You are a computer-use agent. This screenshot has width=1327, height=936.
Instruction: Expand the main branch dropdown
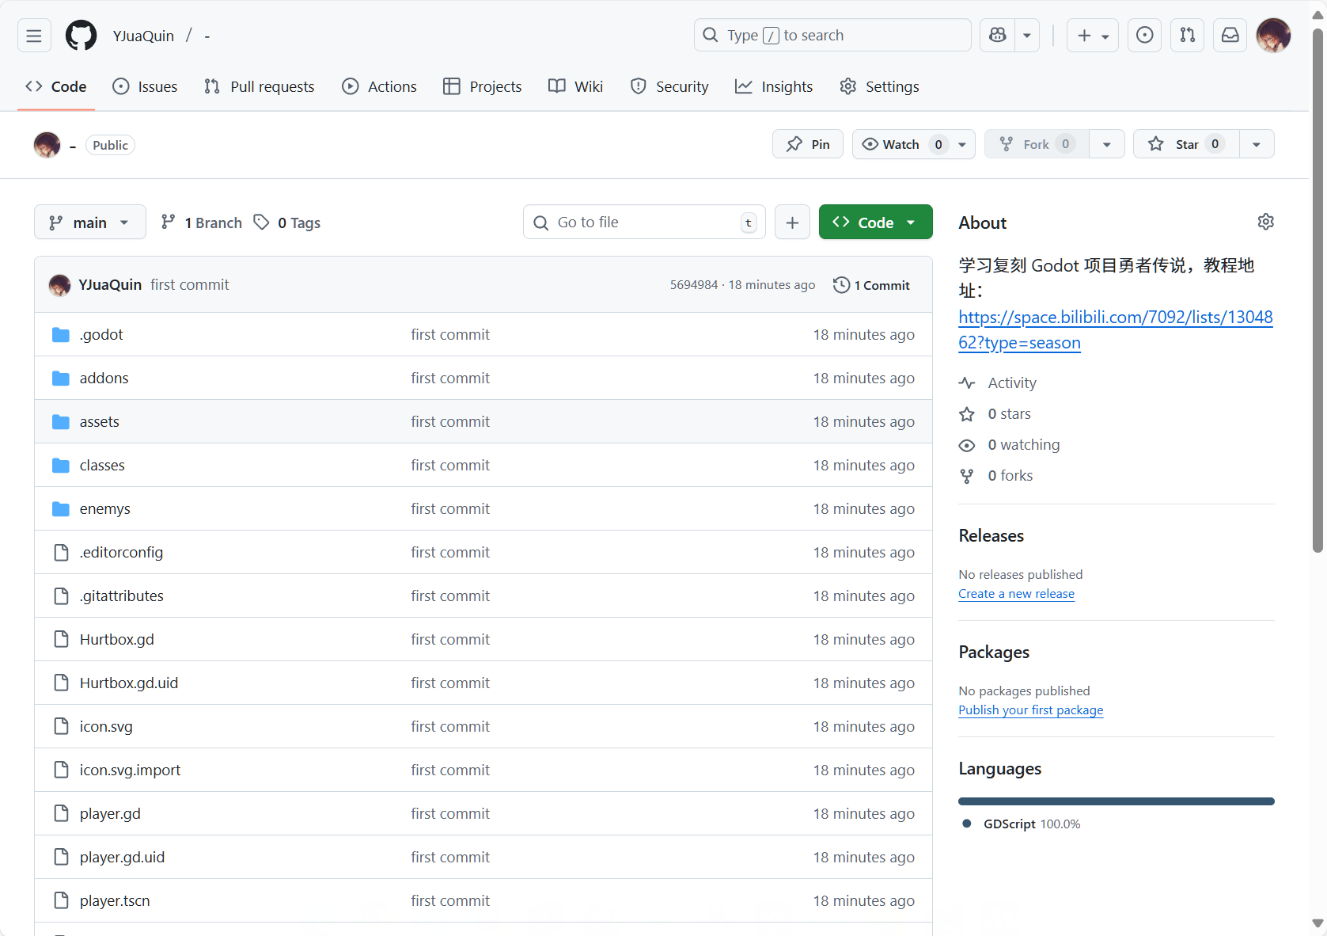(x=89, y=223)
